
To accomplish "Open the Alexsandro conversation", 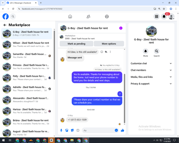I will point(26,100).
